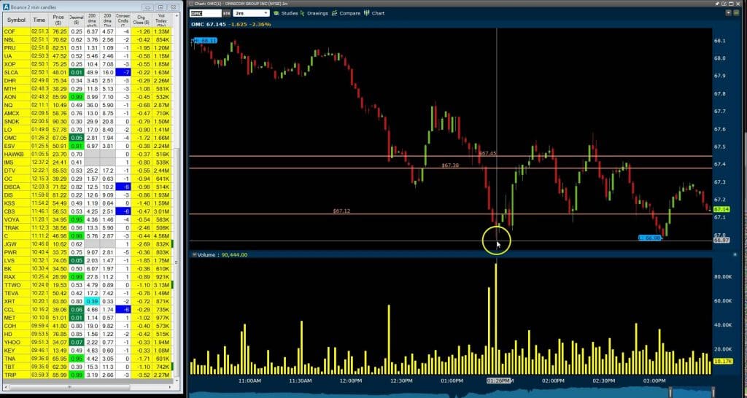Select the YHOO row in scanner list
Screen dimensions: 747x398
(x=12, y=340)
